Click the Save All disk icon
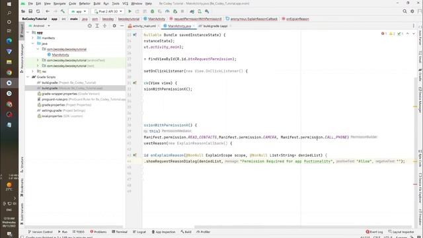Image resolution: width=423 pixels, height=238 pixels. pyautogui.click(x=30, y=11)
